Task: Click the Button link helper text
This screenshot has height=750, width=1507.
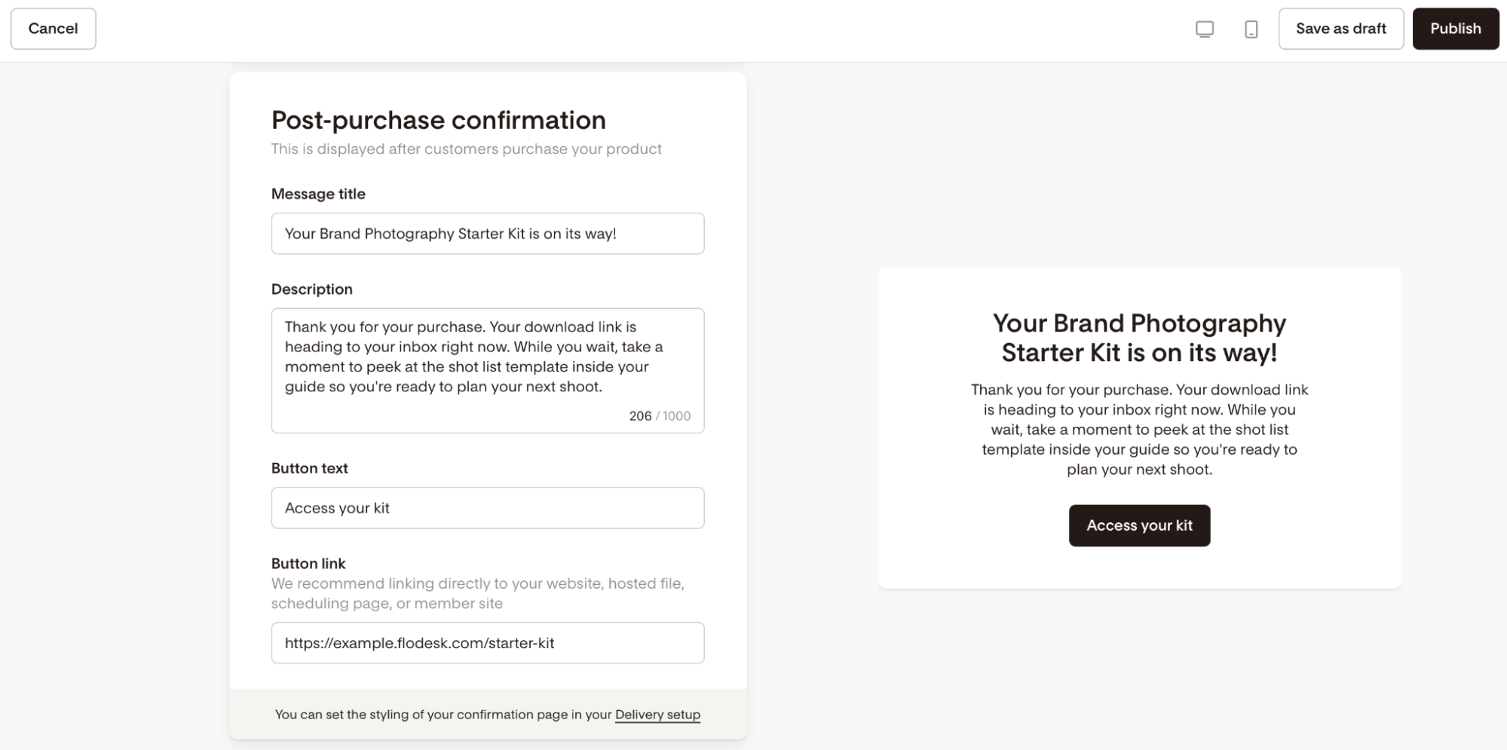Action: [x=478, y=593]
